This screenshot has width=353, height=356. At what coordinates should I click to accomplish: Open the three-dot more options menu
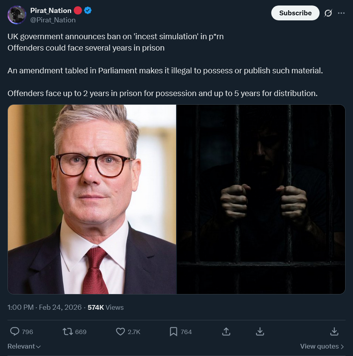tap(341, 13)
